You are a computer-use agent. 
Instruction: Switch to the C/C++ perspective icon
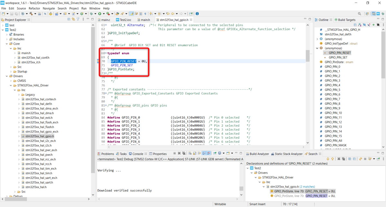pyautogui.click(x=374, y=14)
